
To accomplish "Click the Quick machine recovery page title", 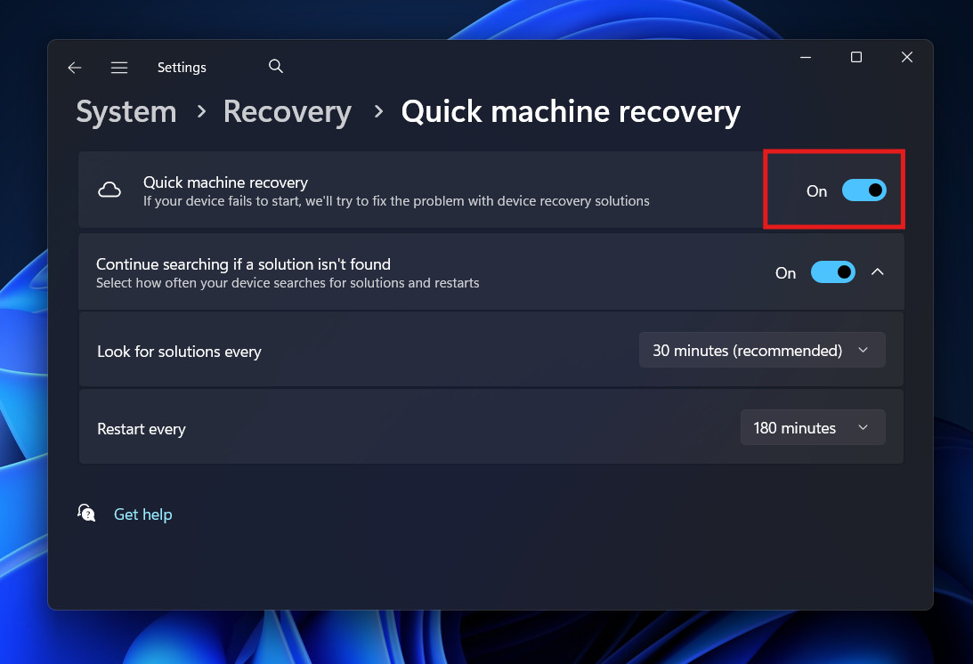I will click(571, 112).
